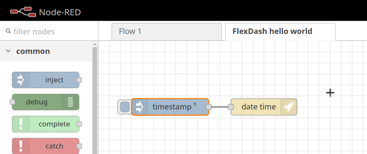The height and width of the screenshot is (154, 367).
Task: Click the rocket icon on date time node
Action: click(289, 107)
